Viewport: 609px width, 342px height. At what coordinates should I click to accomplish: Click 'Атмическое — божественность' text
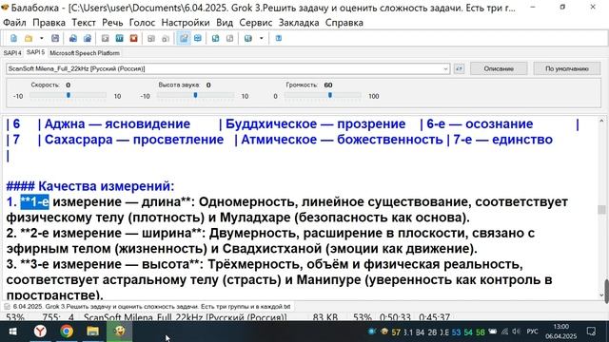tap(342, 140)
